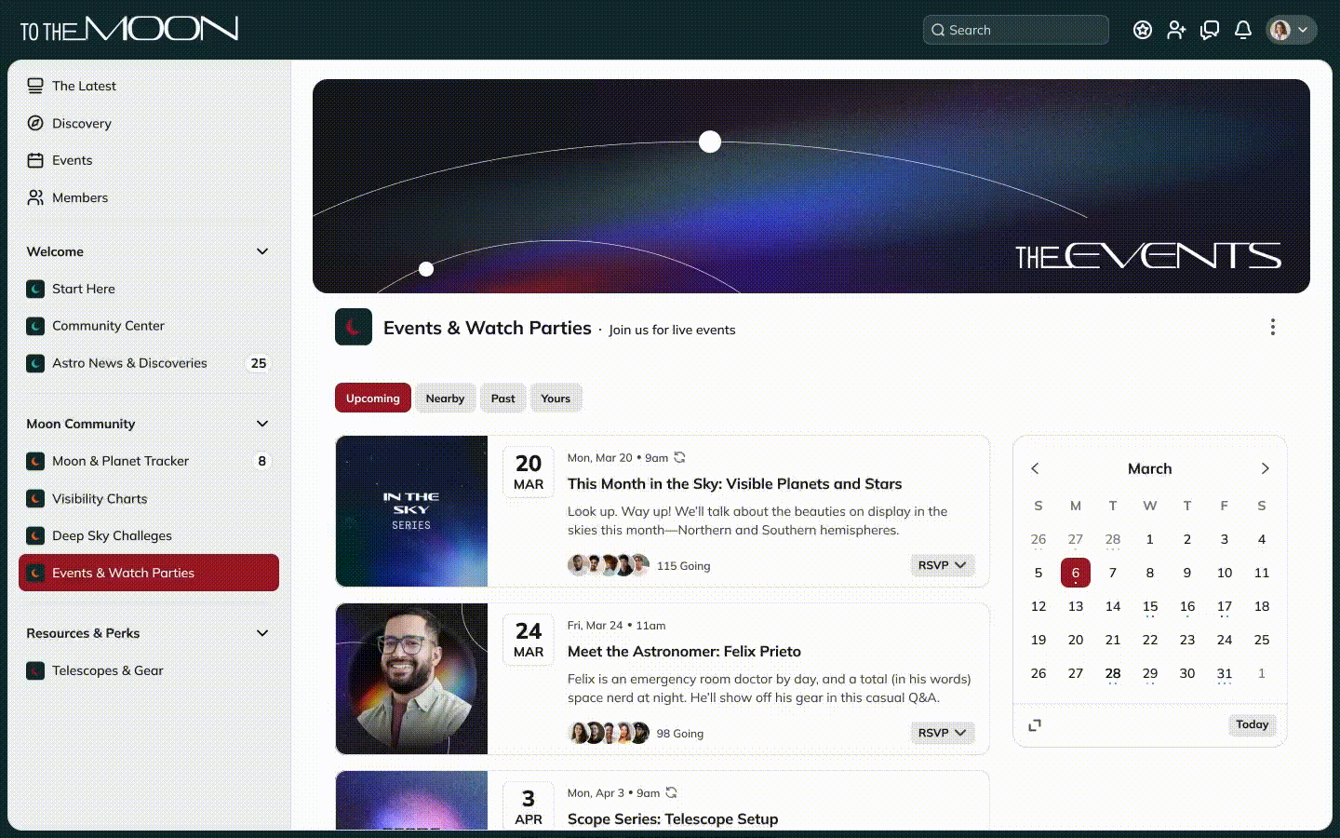The image size is (1340, 838).
Task: Go to previous month in calendar
Action: 1035,468
